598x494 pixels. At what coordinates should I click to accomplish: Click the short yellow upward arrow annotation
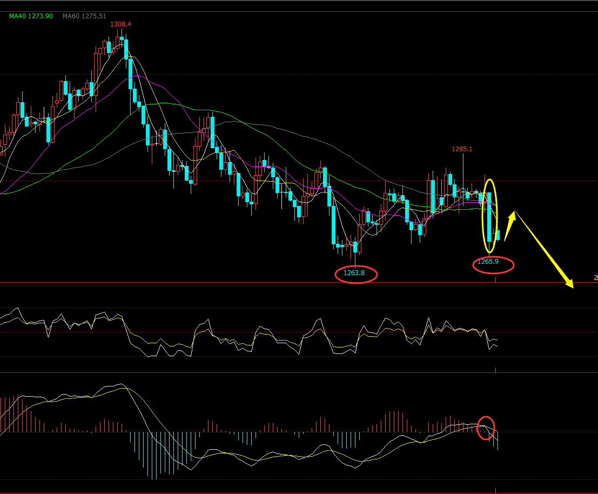pos(509,225)
